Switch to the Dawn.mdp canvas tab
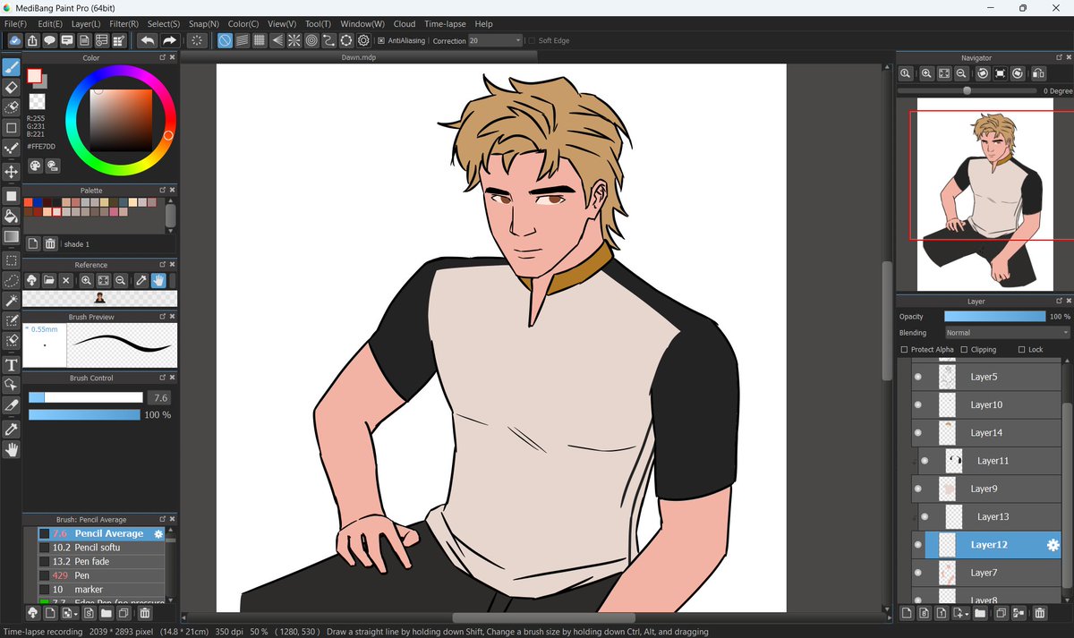This screenshot has width=1074, height=638. pos(358,56)
